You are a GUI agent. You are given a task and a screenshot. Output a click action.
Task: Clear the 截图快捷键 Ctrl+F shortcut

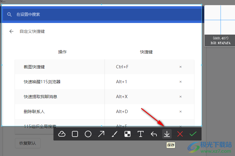point(180,67)
